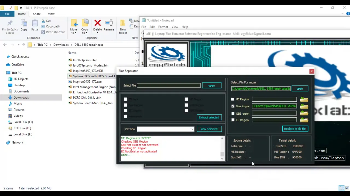Click Rename icon in Explorer ribbon
350x196 pixels.
pyautogui.click(x=109, y=23)
